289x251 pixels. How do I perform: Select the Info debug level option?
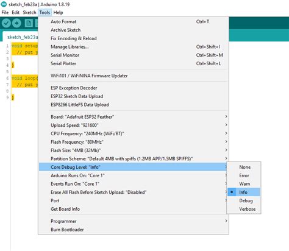click(244, 193)
